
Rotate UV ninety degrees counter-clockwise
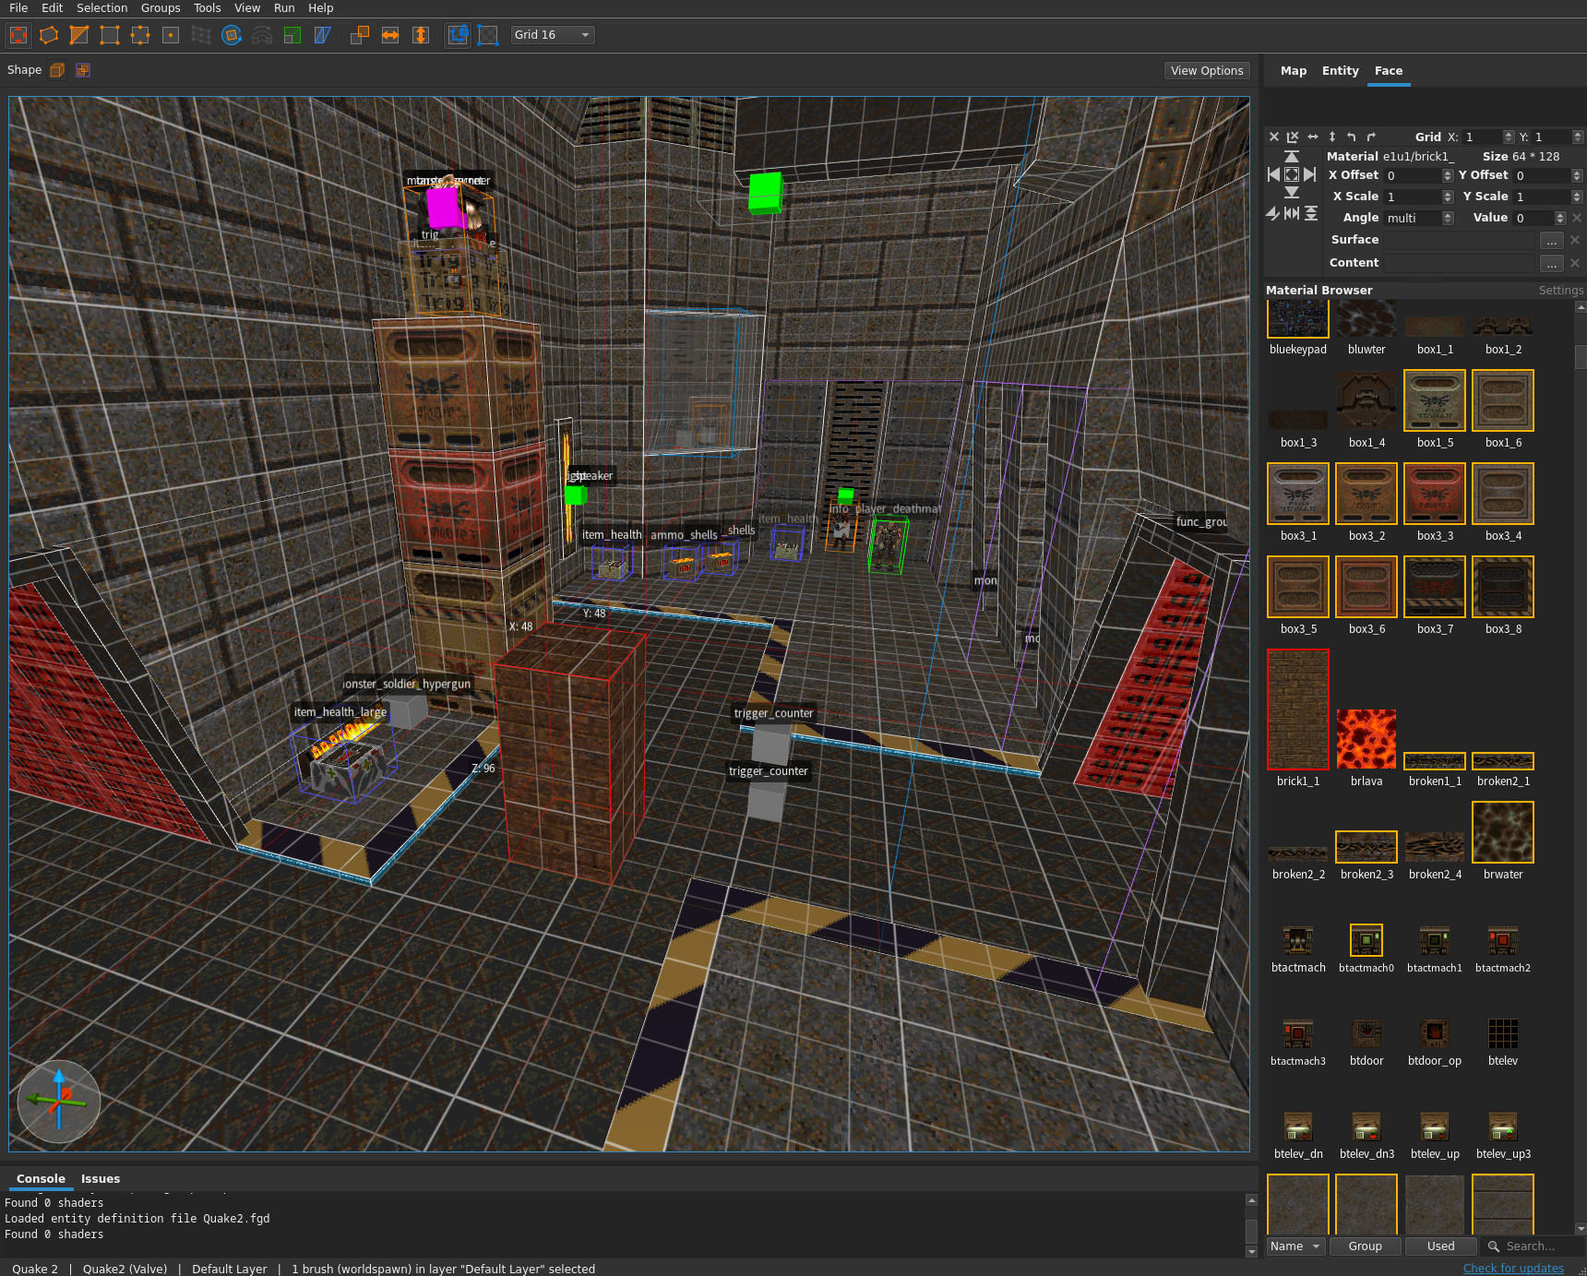coord(1352,137)
